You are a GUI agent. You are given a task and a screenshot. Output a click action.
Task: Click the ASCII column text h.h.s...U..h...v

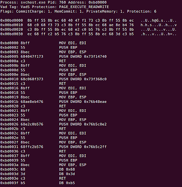point(159,25)
